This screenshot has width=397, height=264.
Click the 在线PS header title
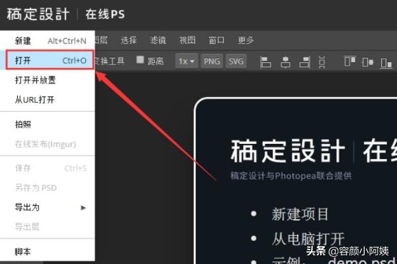tap(105, 14)
